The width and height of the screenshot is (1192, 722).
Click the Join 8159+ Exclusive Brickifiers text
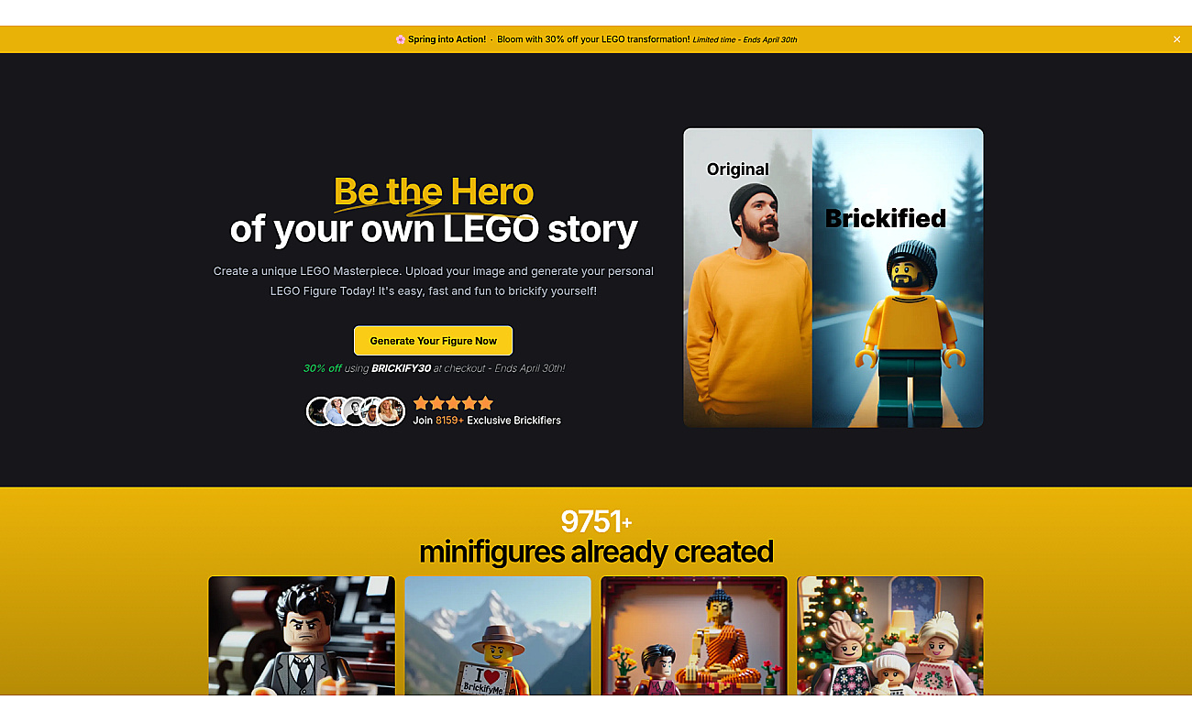tap(487, 421)
